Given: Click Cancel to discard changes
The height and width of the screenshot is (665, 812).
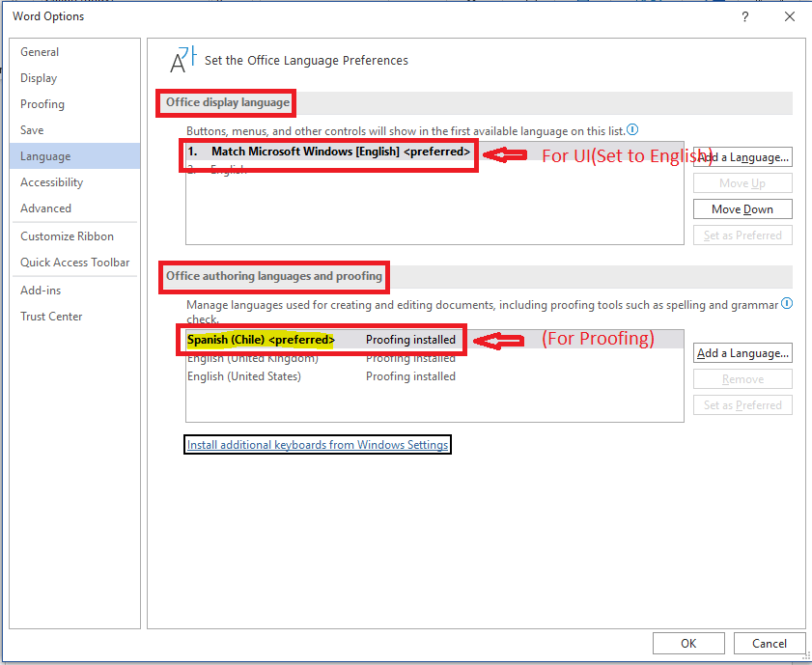Looking at the screenshot, I should 769,643.
